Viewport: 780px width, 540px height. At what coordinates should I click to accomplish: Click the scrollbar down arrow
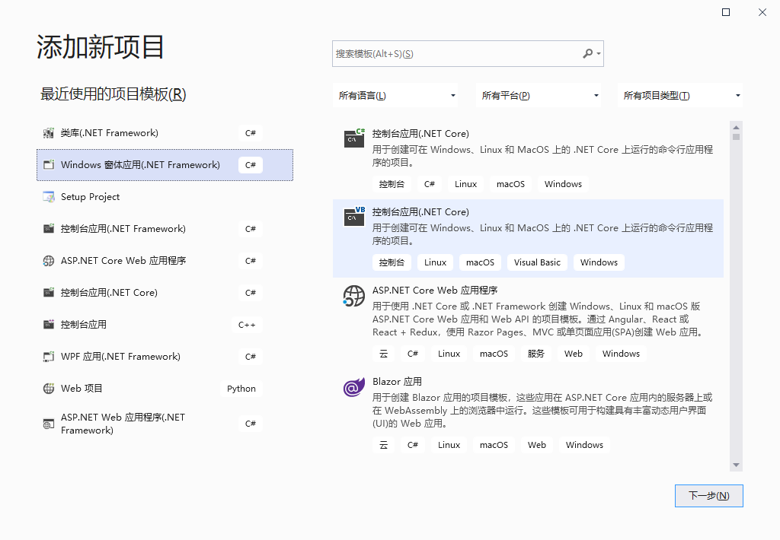[736, 464]
